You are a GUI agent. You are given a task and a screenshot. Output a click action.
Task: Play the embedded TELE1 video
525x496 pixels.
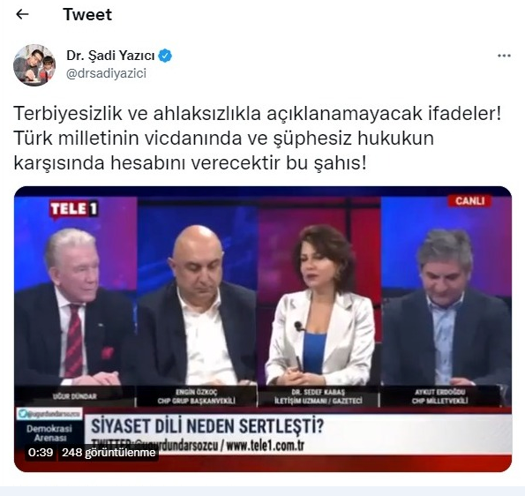coord(263,329)
